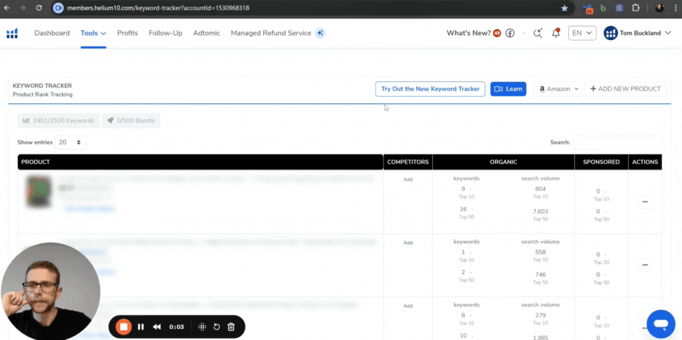Bookmark page with the star icon

click(564, 8)
